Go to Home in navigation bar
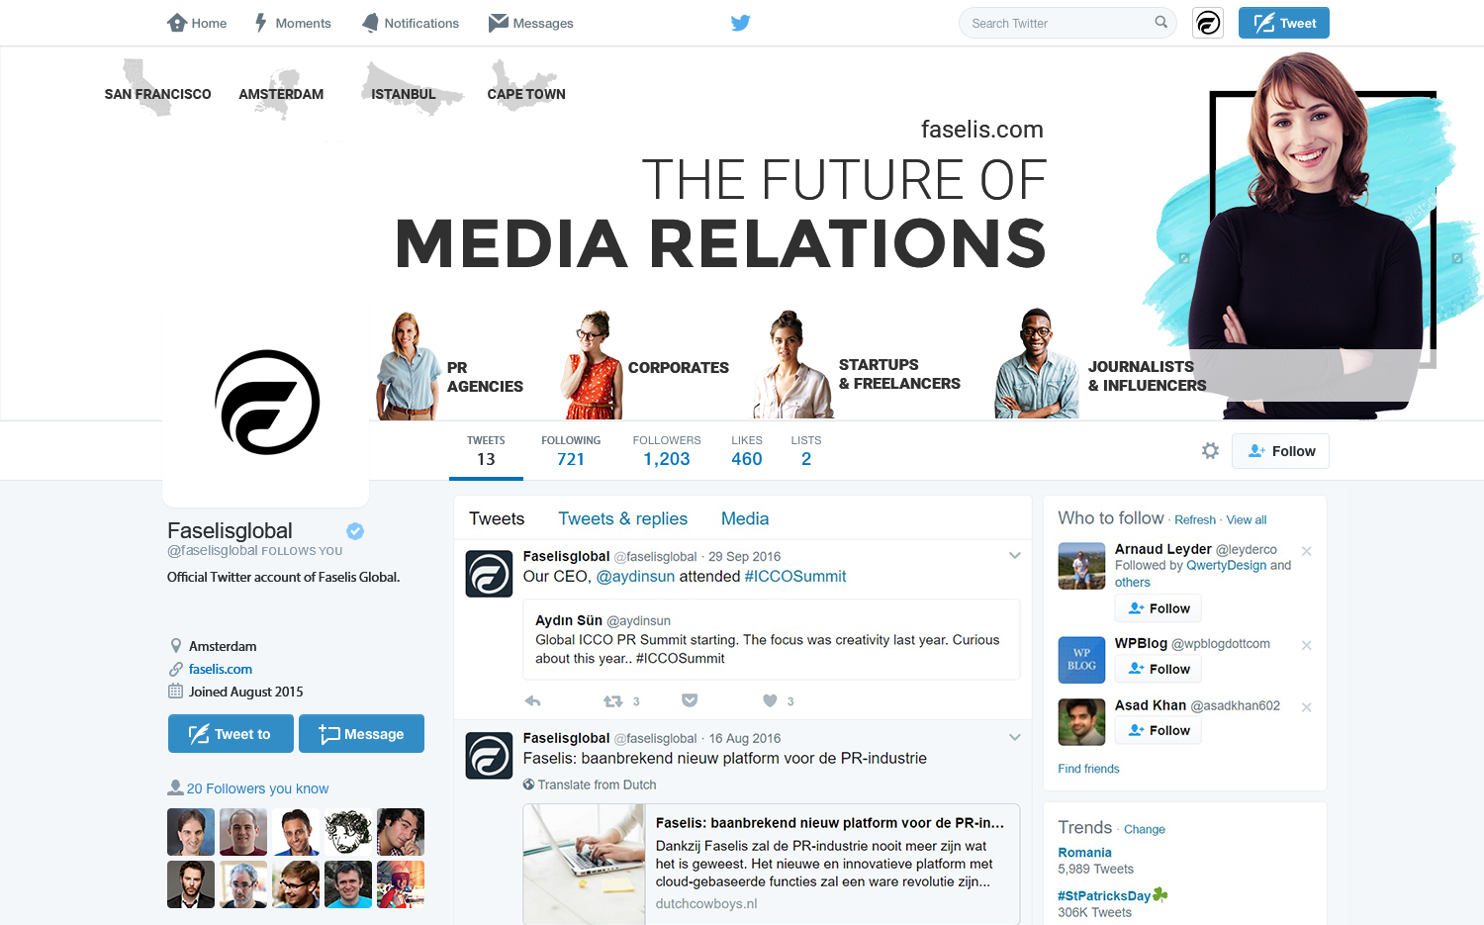Screen dimensions: 1484x925 [x=197, y=23]
